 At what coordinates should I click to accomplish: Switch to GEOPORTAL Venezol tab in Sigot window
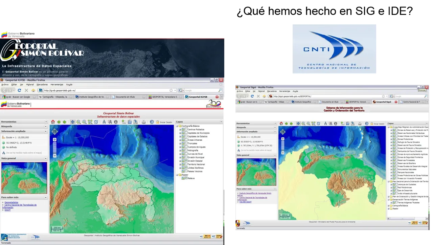357,102
